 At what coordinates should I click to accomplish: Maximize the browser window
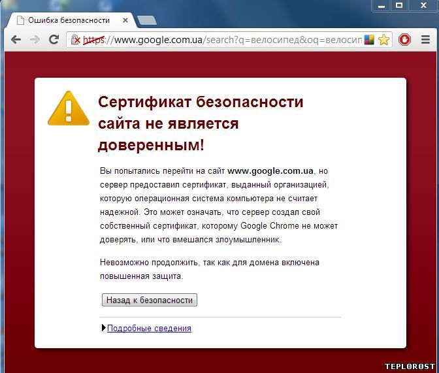coord(399,6)
